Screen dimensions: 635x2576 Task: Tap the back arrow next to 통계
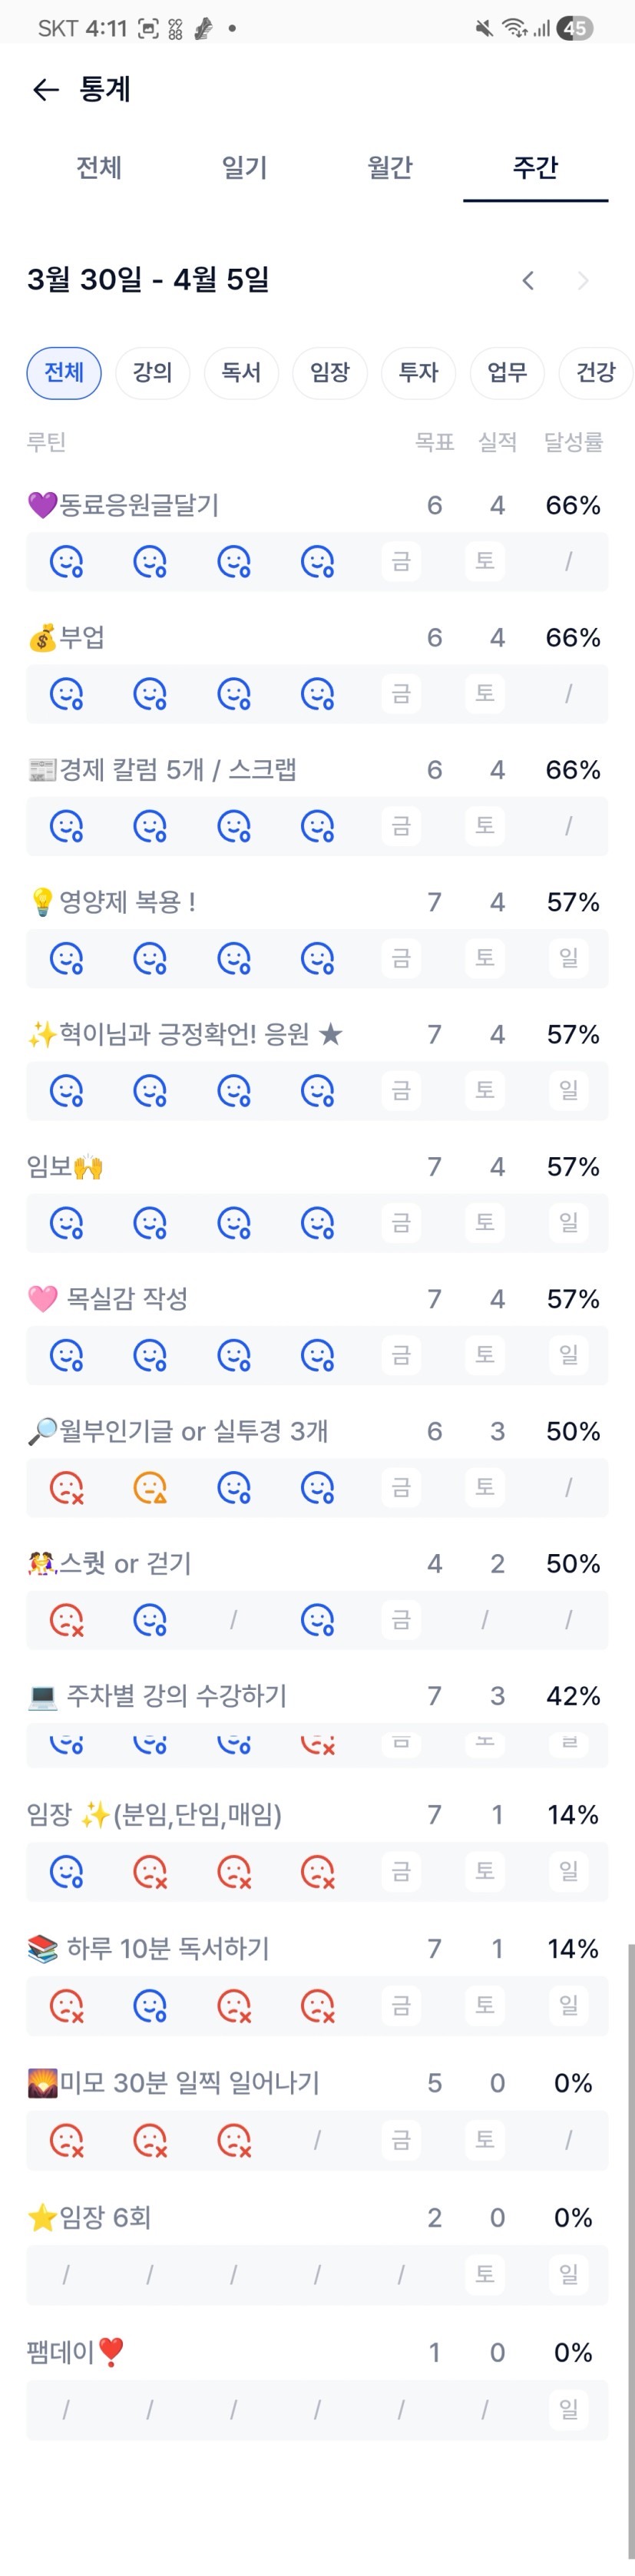pyautogui.click(x=45, y=90)
